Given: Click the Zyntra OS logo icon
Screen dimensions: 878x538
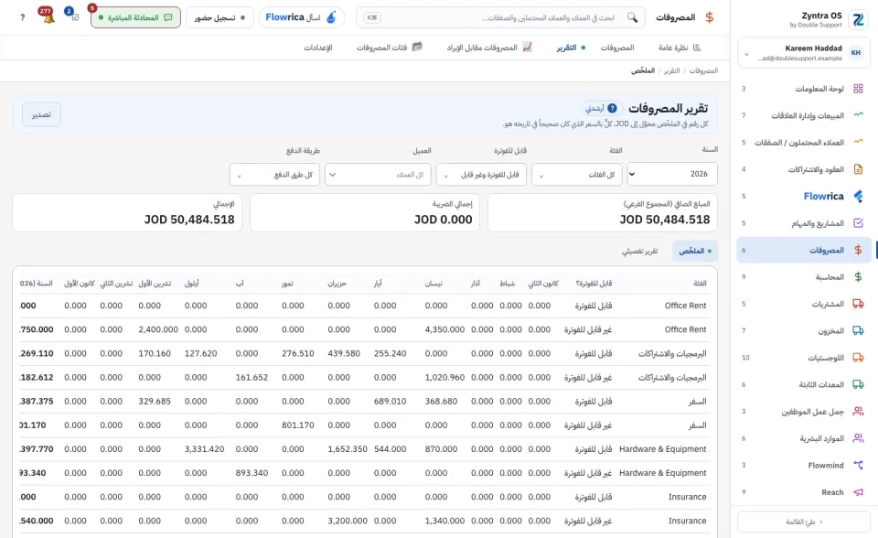Looking at the screenshot, I should 858,19.
